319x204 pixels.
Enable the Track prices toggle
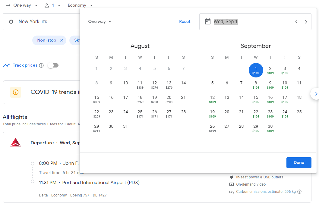pos(53,65)
